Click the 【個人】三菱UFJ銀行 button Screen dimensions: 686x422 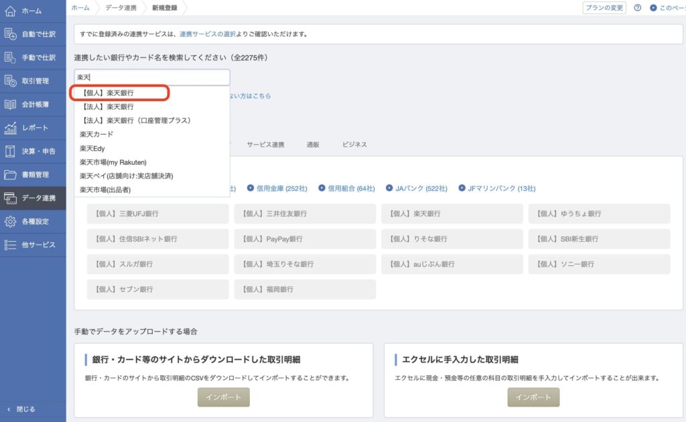[157, 214]
